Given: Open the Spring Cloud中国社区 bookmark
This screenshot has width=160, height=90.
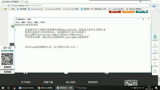Looking at the screenshot, I should (x=71, y=9).
